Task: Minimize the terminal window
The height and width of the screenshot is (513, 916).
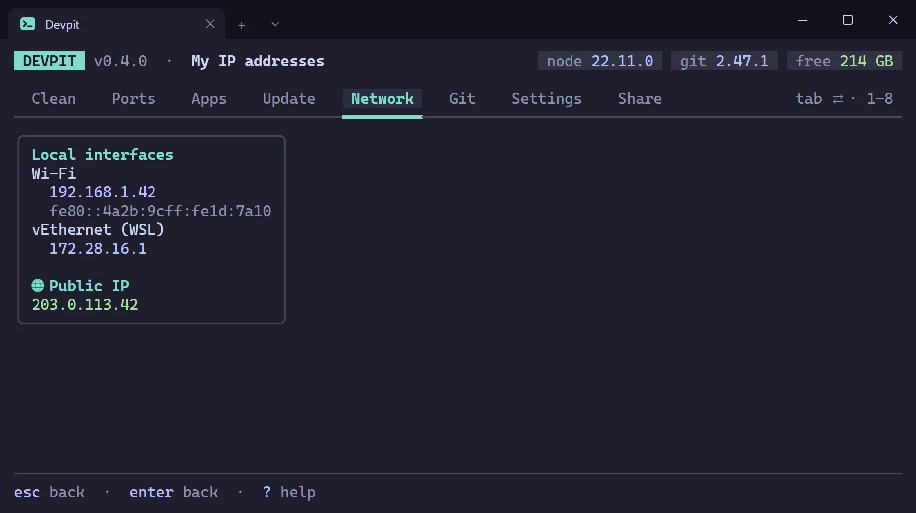Action: [x=802, y=20]
